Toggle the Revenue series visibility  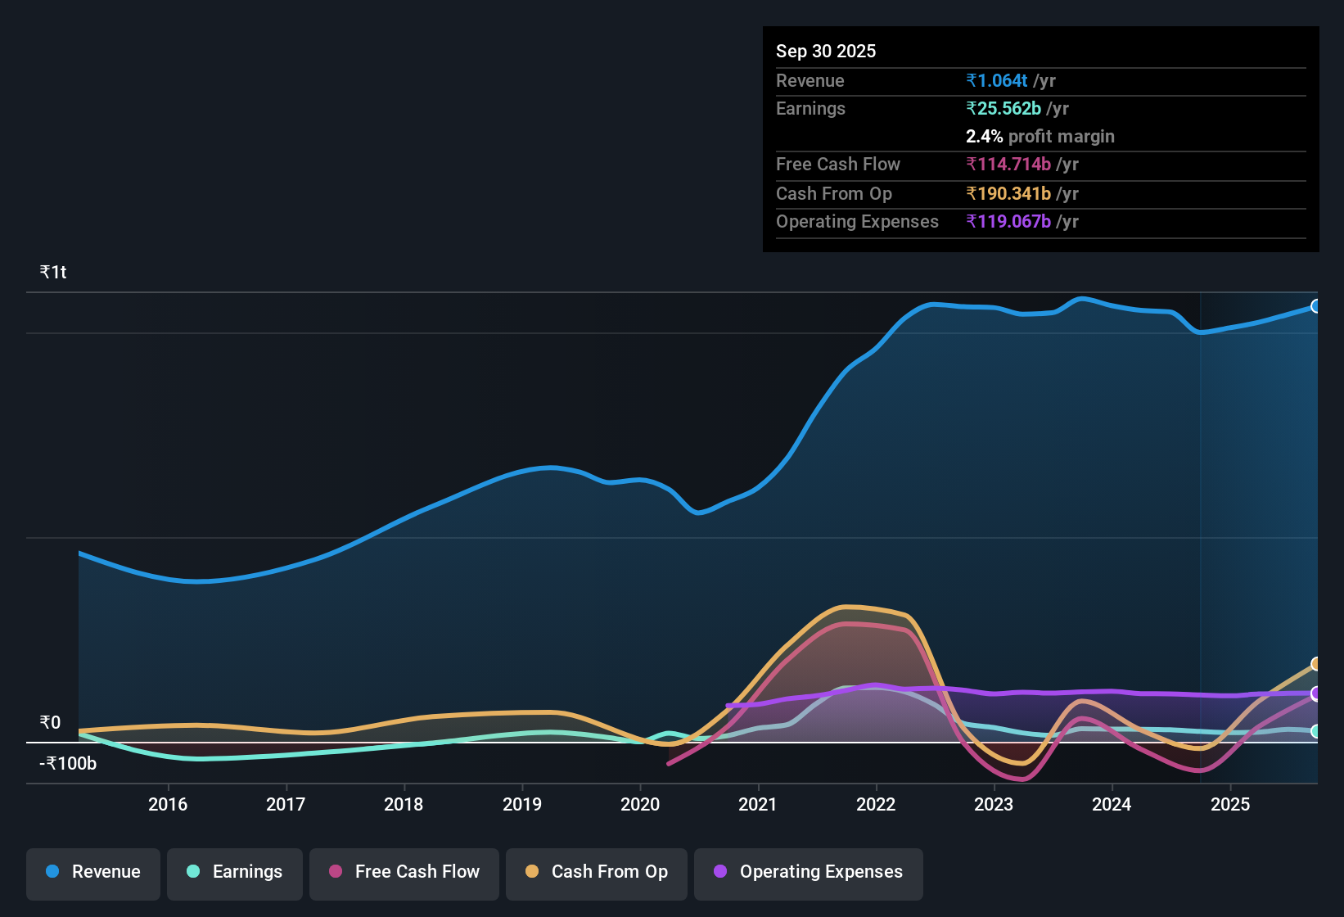coord(92,872)
